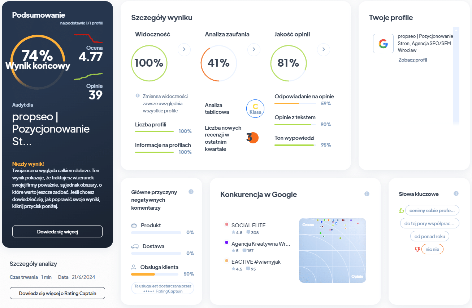Click Dowiedz się więcej o Rating Captain
The height and width of the screenshot is (308, 472).
click(57, 293)
